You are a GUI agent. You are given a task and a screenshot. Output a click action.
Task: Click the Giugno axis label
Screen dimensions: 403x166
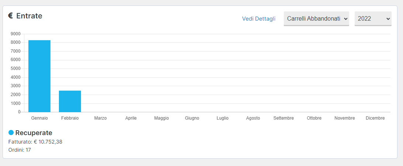[x=192, y=118]
